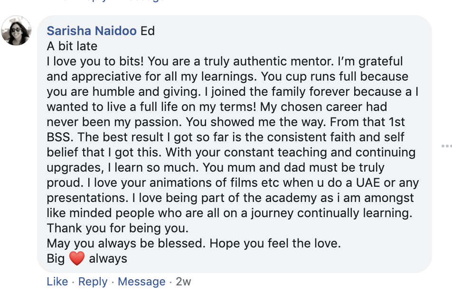Click the word "always" after the heart
Viewport: 452px width, 293px height.
[108, 259]
